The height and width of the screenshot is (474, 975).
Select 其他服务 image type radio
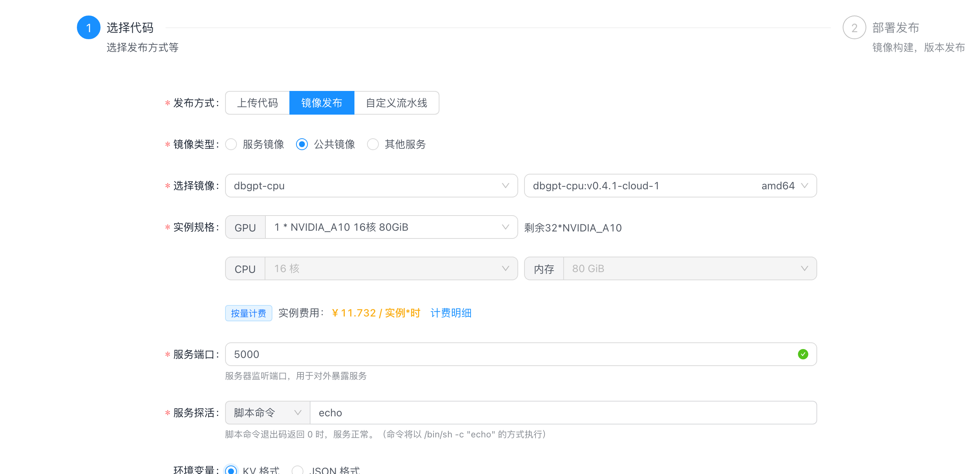pos(373,144)
